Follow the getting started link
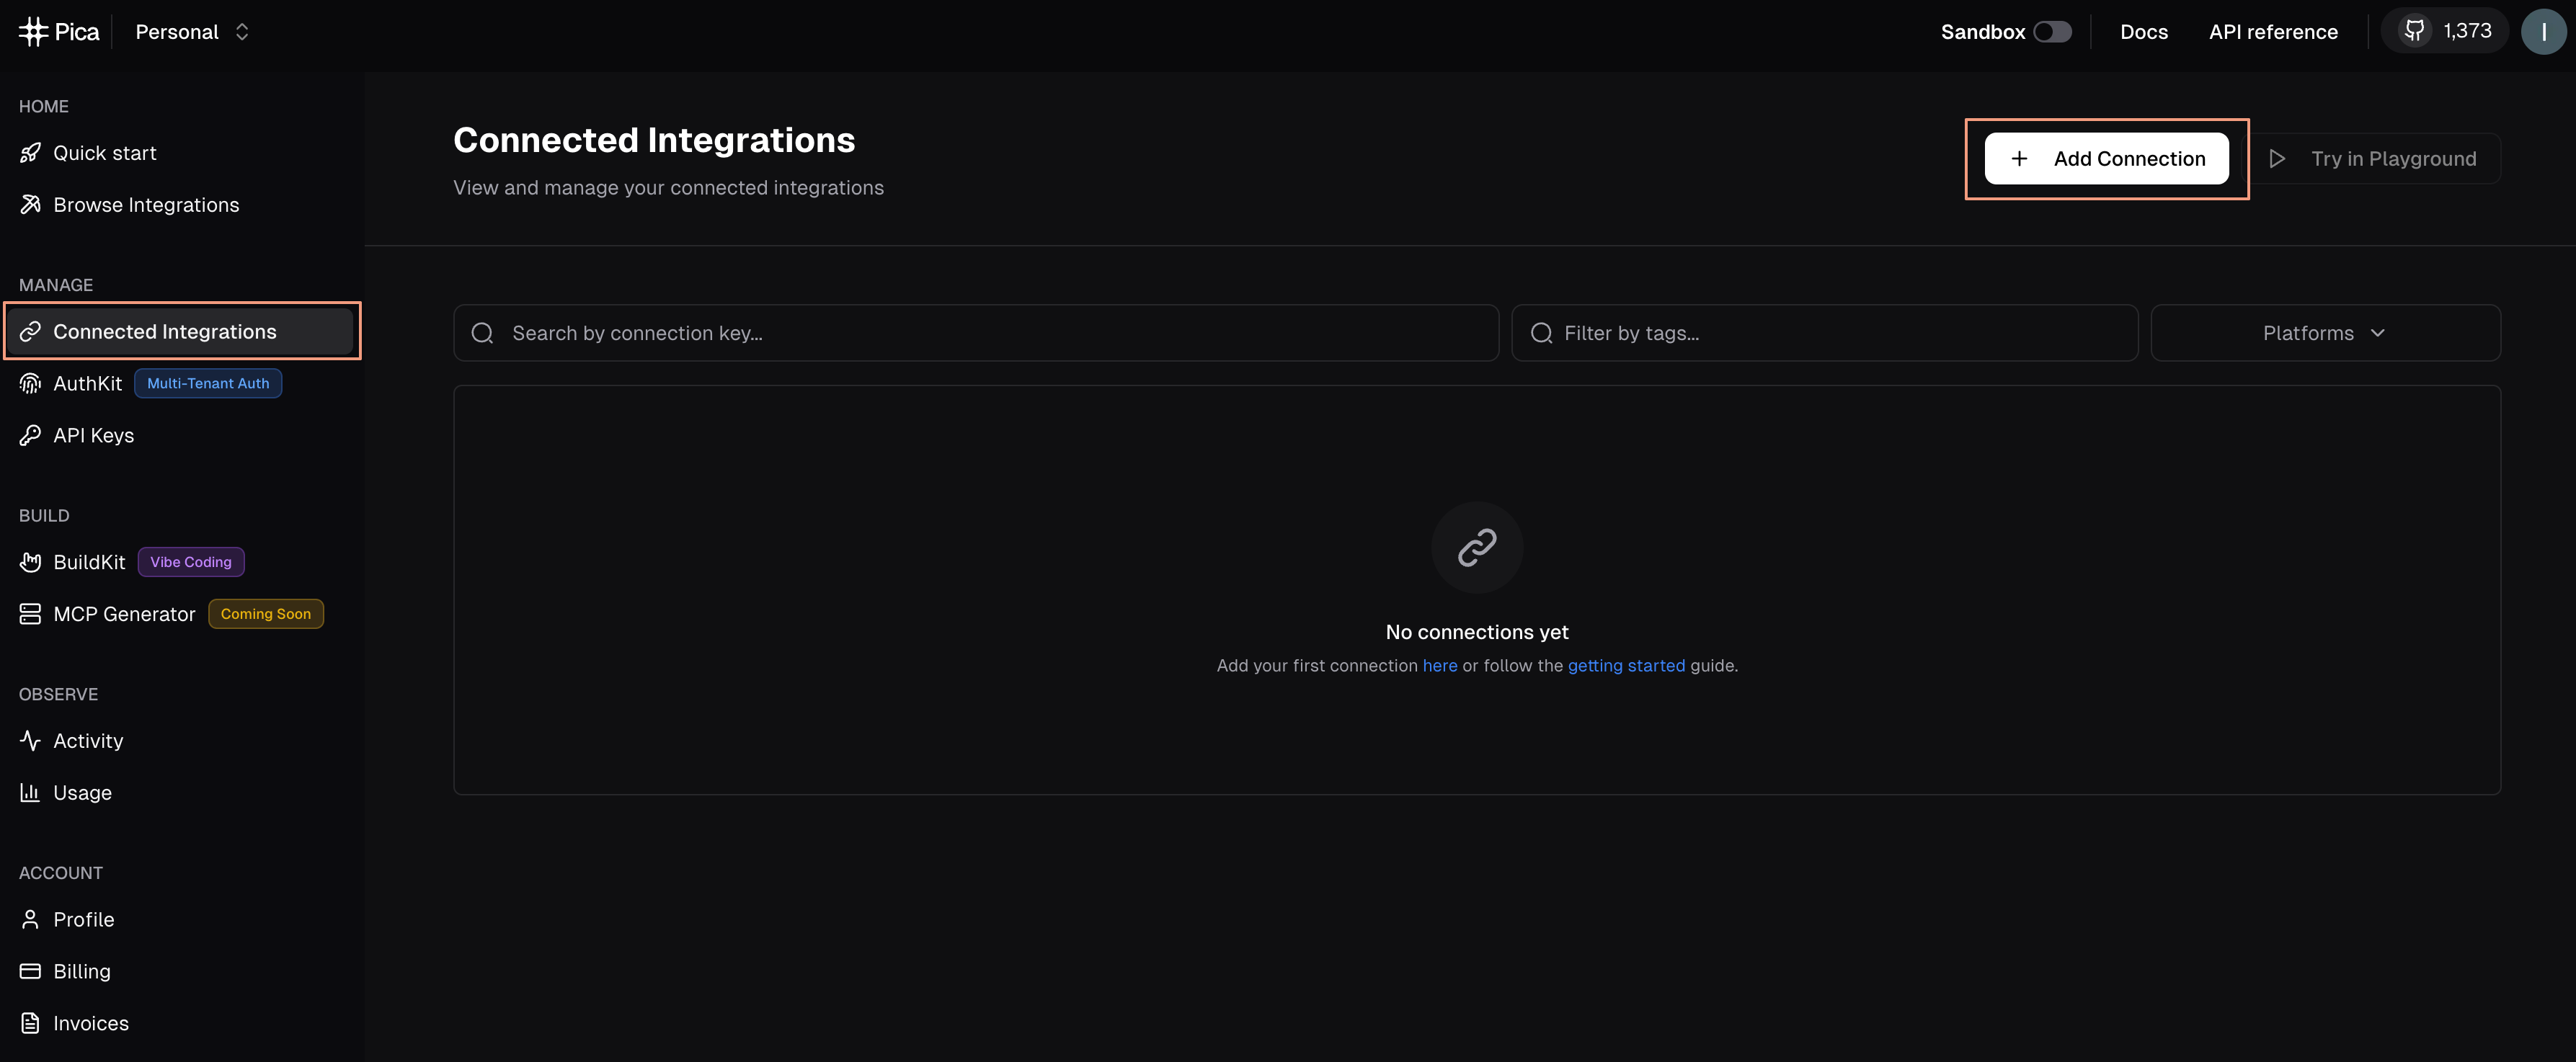This screenshot has width=2576, height=1062. (x=1625, y=666)
